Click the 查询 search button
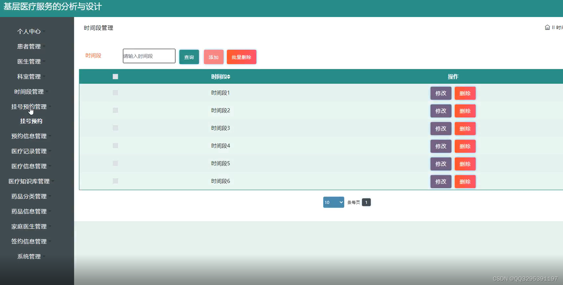This screenshot has height=285, width=563. point(189,57)
